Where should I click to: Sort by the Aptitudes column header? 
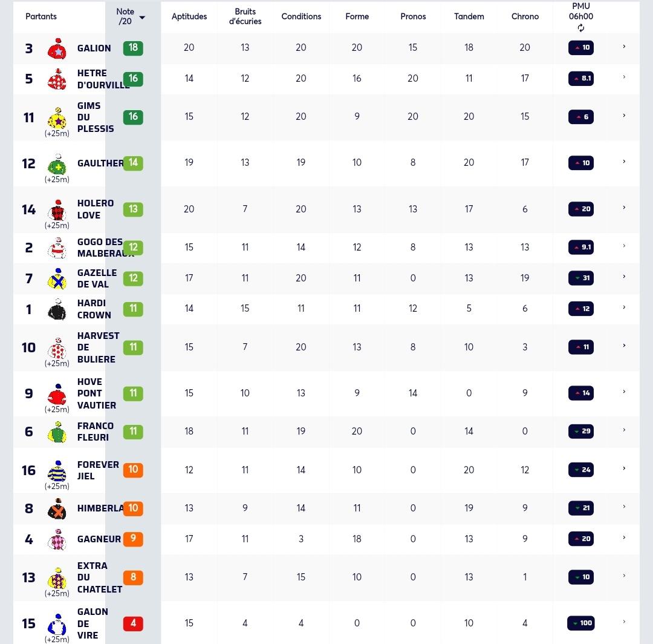pyautogui.click(x=189, y=16)
